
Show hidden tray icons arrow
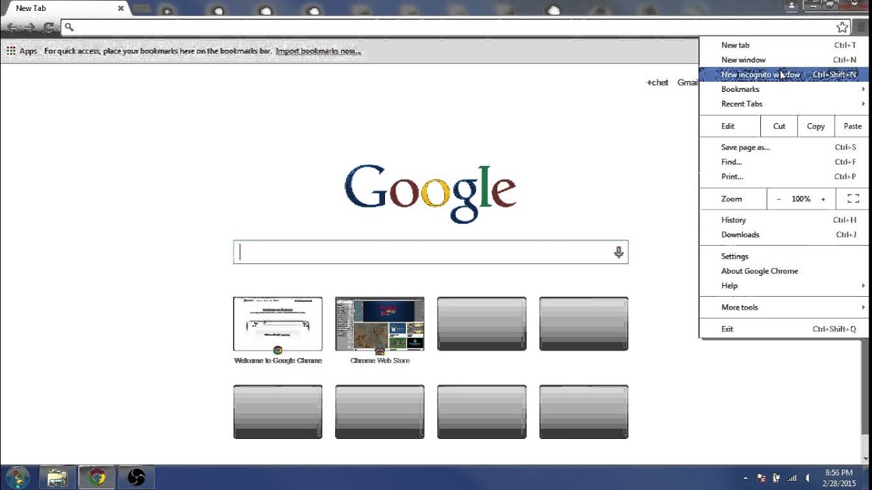[x=745, y=478]
